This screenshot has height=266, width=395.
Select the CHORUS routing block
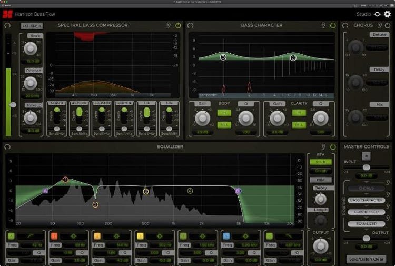point(366,189)
